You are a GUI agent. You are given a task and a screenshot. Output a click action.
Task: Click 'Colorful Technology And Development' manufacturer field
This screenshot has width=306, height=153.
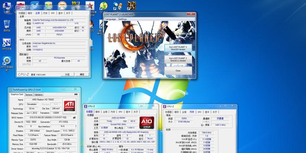click(59, 20)
